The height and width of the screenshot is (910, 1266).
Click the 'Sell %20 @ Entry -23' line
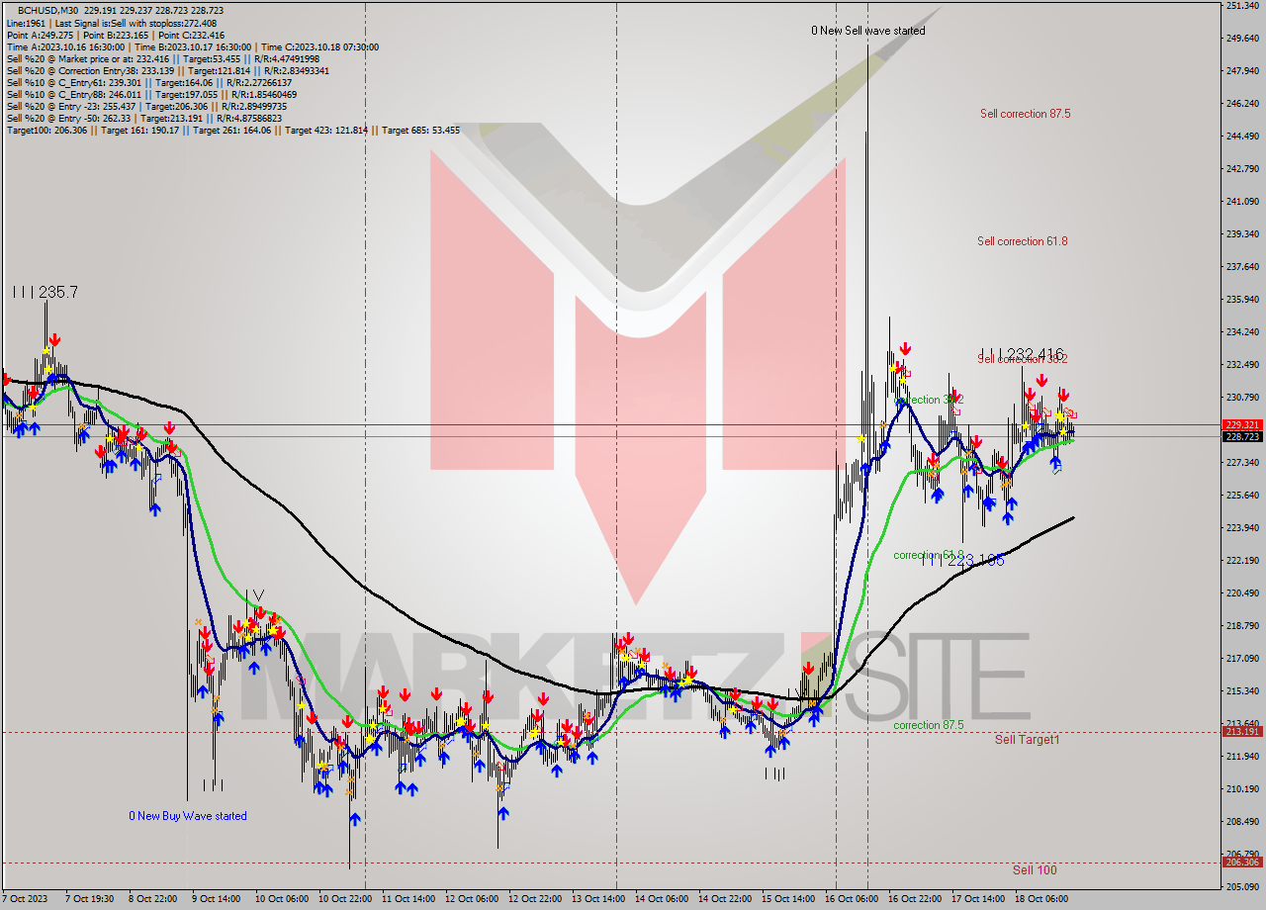click(x=146, y=106)
